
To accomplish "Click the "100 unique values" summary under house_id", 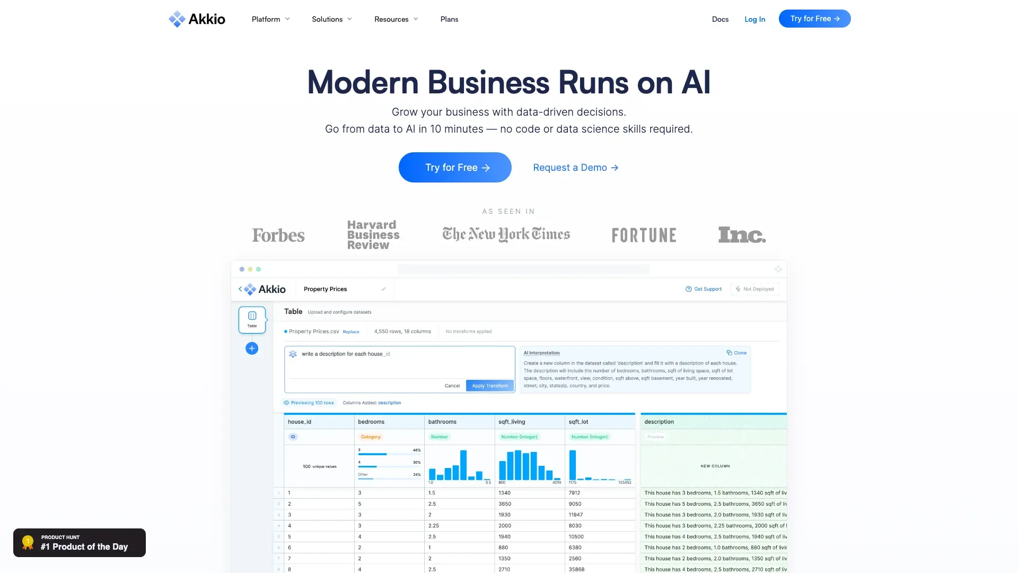I will click(319, 467).
